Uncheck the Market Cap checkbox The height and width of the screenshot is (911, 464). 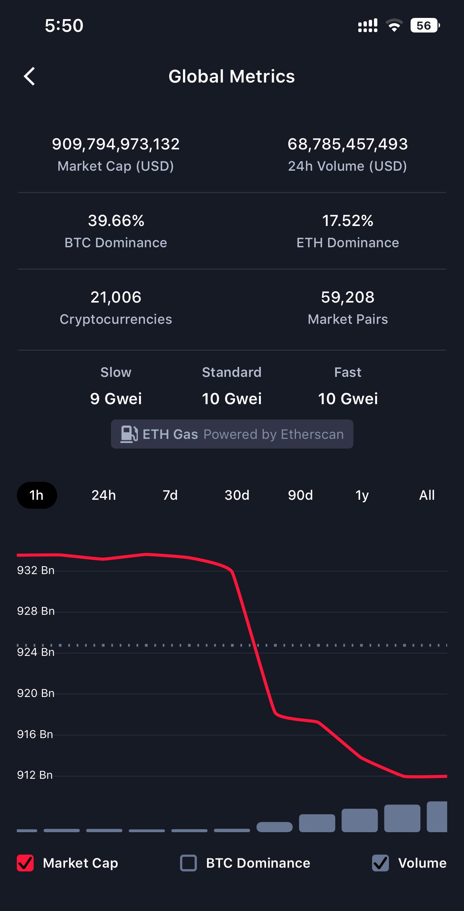(x=25, y=863)
